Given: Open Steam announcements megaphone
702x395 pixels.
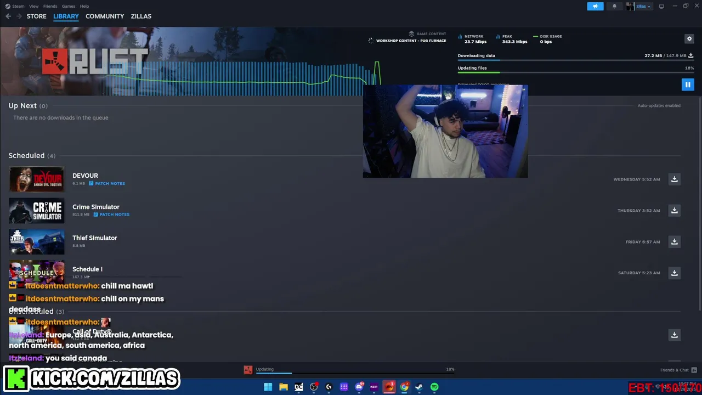Looking at the screenshot, I should (x=595, y=7).
